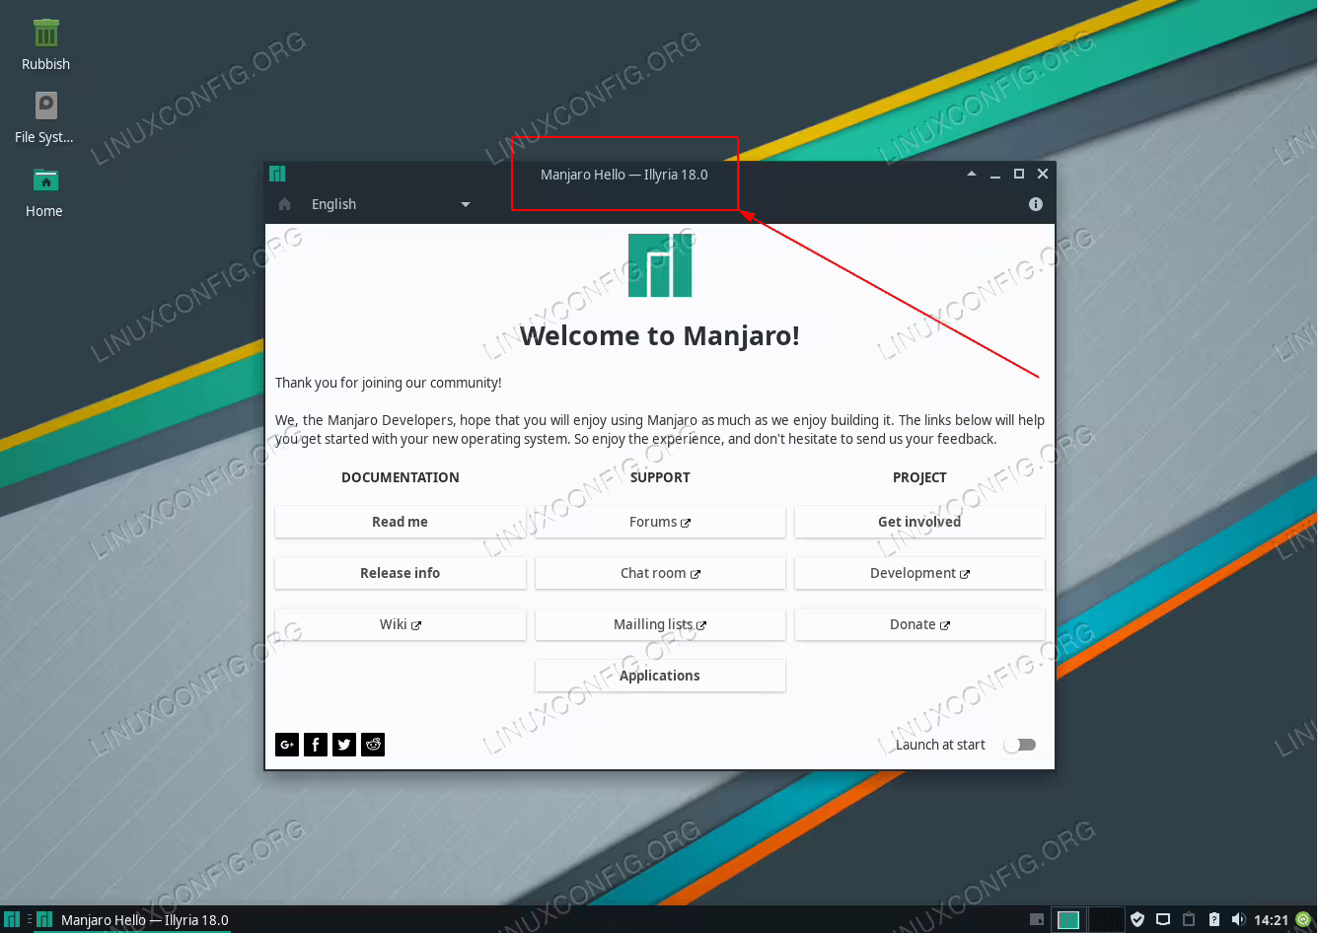Screen dimensions: 1318x933
Task: Click the Applications button
Action: (660, 676)
